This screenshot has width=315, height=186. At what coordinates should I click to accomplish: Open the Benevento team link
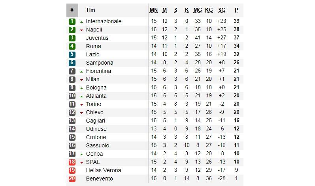pyautogui.click(x=100, y=179)
